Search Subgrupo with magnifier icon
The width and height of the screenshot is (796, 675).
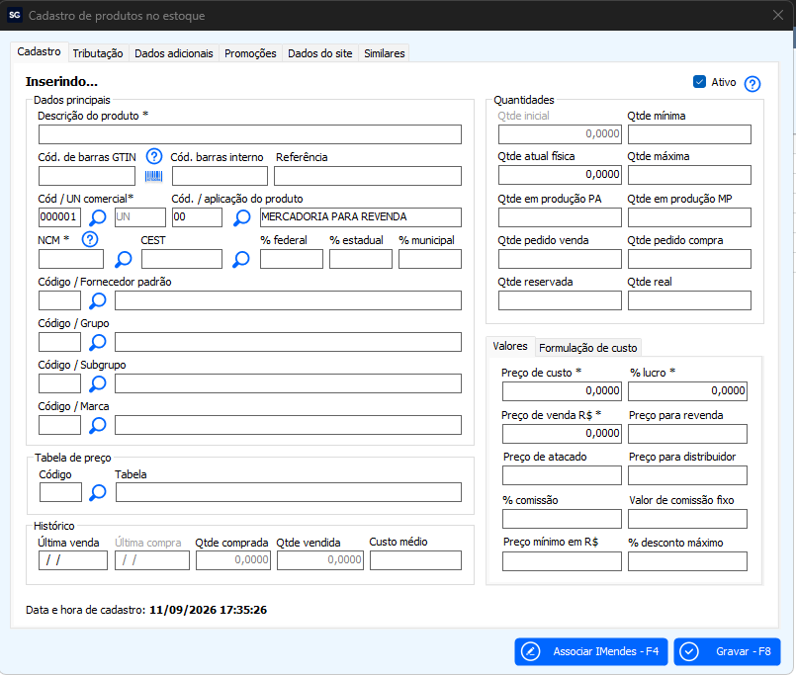98,384
